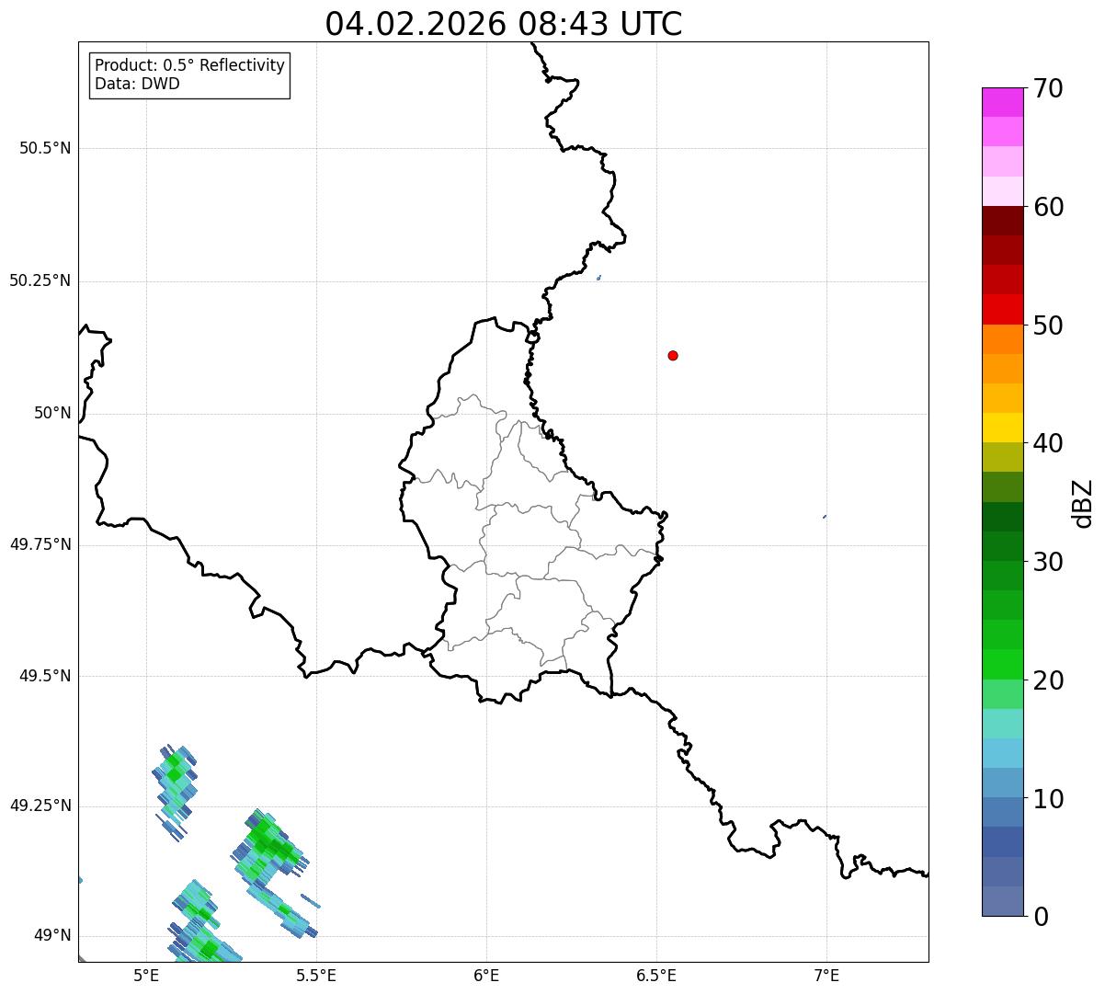
Task: Click the 49.25°N latitude label
Action: [x=40, y=805]
